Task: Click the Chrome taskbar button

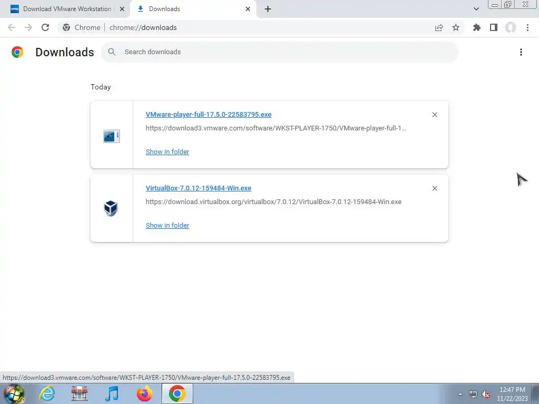Action: click(x=177, y=393)
